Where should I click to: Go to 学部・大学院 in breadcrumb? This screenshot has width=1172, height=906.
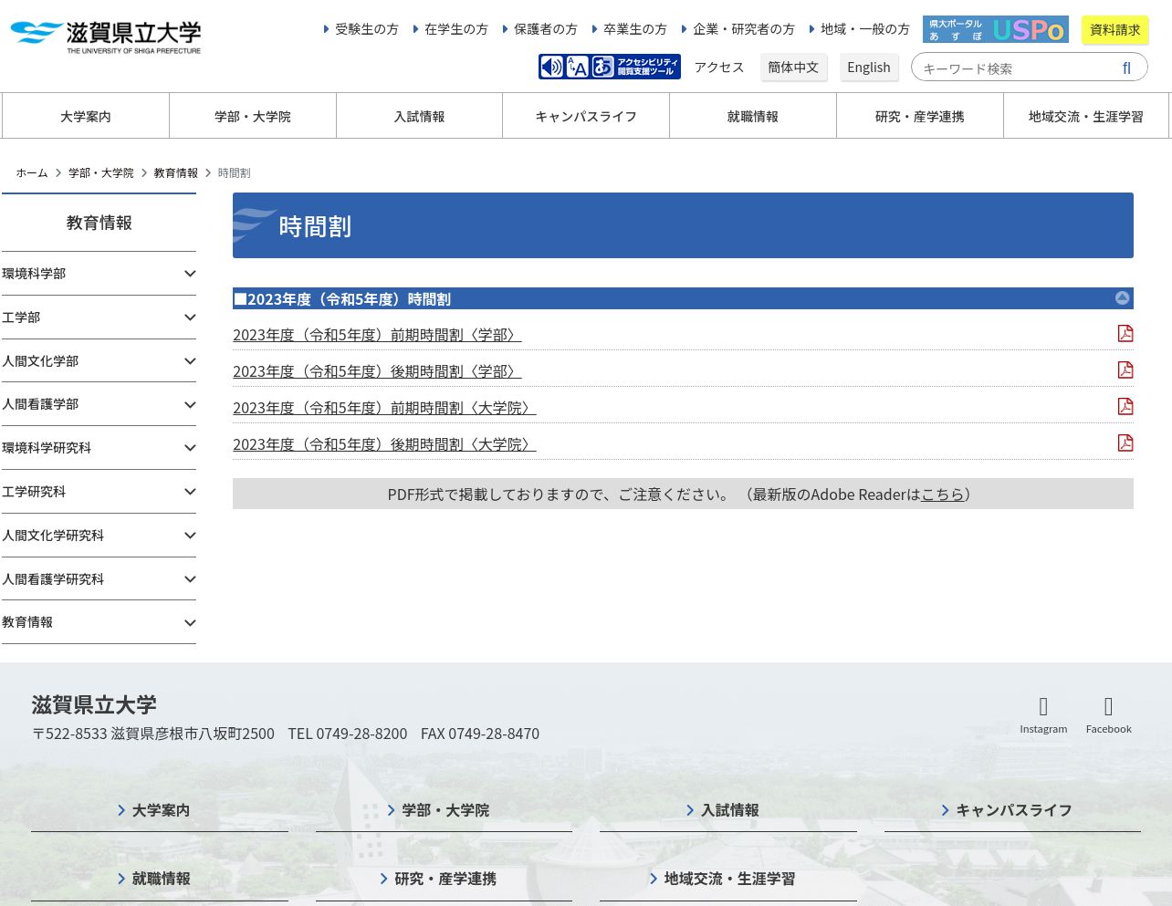click(101, 172)
